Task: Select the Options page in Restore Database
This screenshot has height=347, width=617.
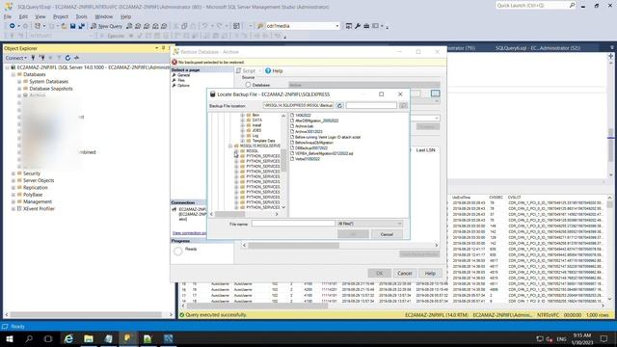Action: (183, 86)
